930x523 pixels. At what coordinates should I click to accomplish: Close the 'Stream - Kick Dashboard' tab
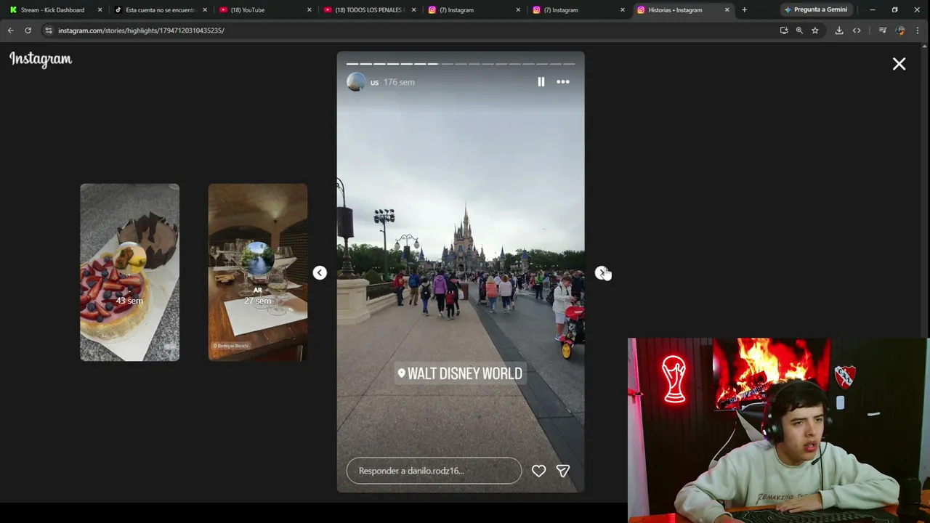100,10
